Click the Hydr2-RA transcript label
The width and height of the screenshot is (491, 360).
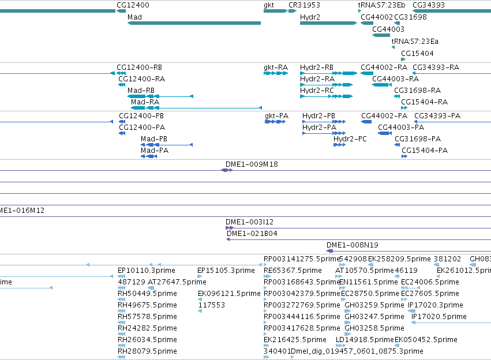pyautogui.click(x=317, y=79)
